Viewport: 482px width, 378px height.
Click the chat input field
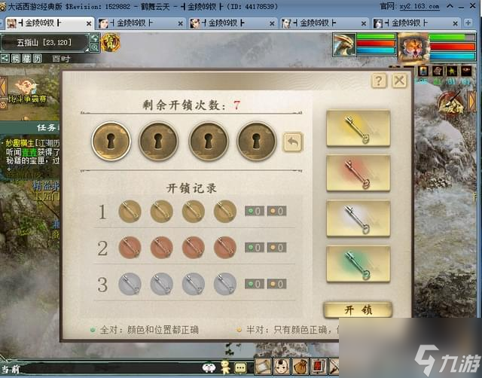[111, 368]
